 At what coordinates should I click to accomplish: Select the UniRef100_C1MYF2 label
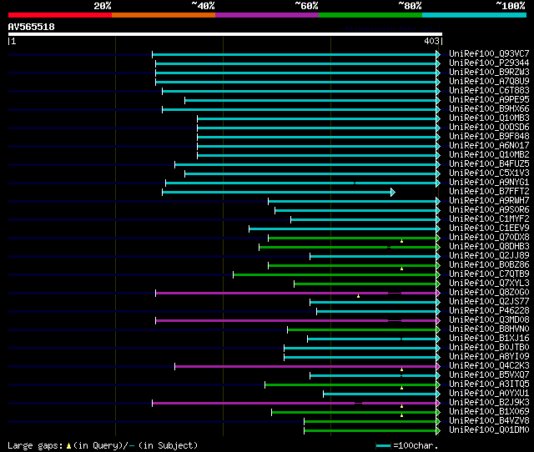(489, 219)
